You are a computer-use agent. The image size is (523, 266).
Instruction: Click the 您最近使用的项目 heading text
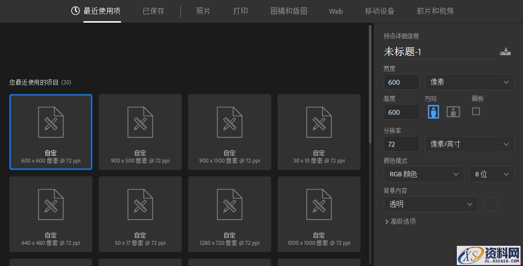pos(34,82)
